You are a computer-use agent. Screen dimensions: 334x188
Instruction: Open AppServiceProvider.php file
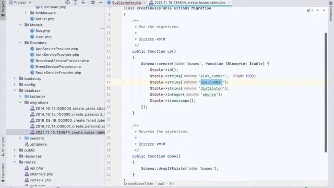(x=57, y=49)
